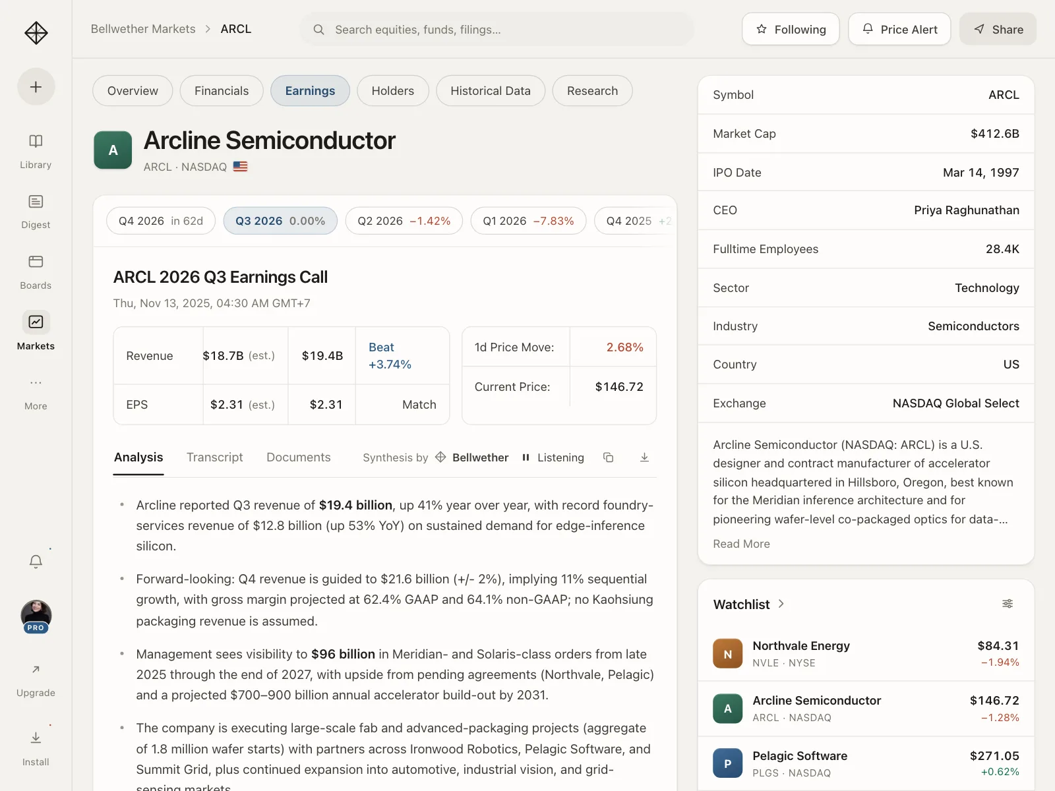The width and height of the screenshot is (1055, 791).
Task: Select the Q1 2026 quarter chip
Action: click(x=528, y=221)
